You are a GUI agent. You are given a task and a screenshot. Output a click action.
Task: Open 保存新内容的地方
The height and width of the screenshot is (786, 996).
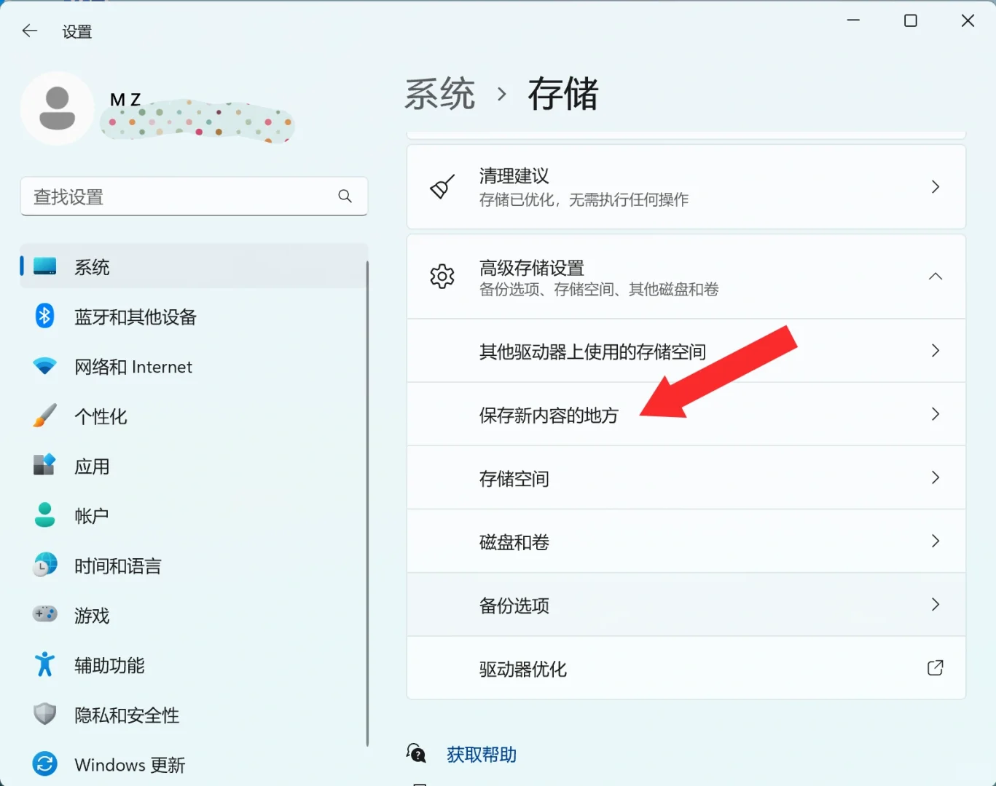(686, 414)
